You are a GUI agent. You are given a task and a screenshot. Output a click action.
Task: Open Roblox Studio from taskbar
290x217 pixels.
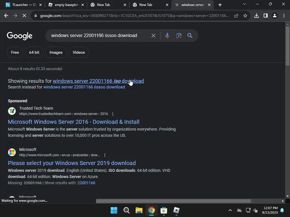[x=176, y=210]
